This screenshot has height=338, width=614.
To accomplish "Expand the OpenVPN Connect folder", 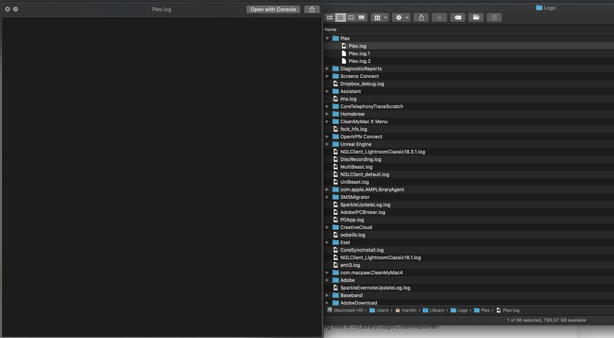I will point(327,136).
